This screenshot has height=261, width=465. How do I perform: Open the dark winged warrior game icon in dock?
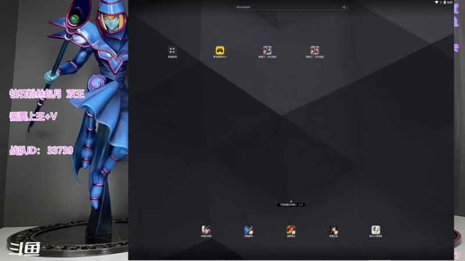[333, 230]
